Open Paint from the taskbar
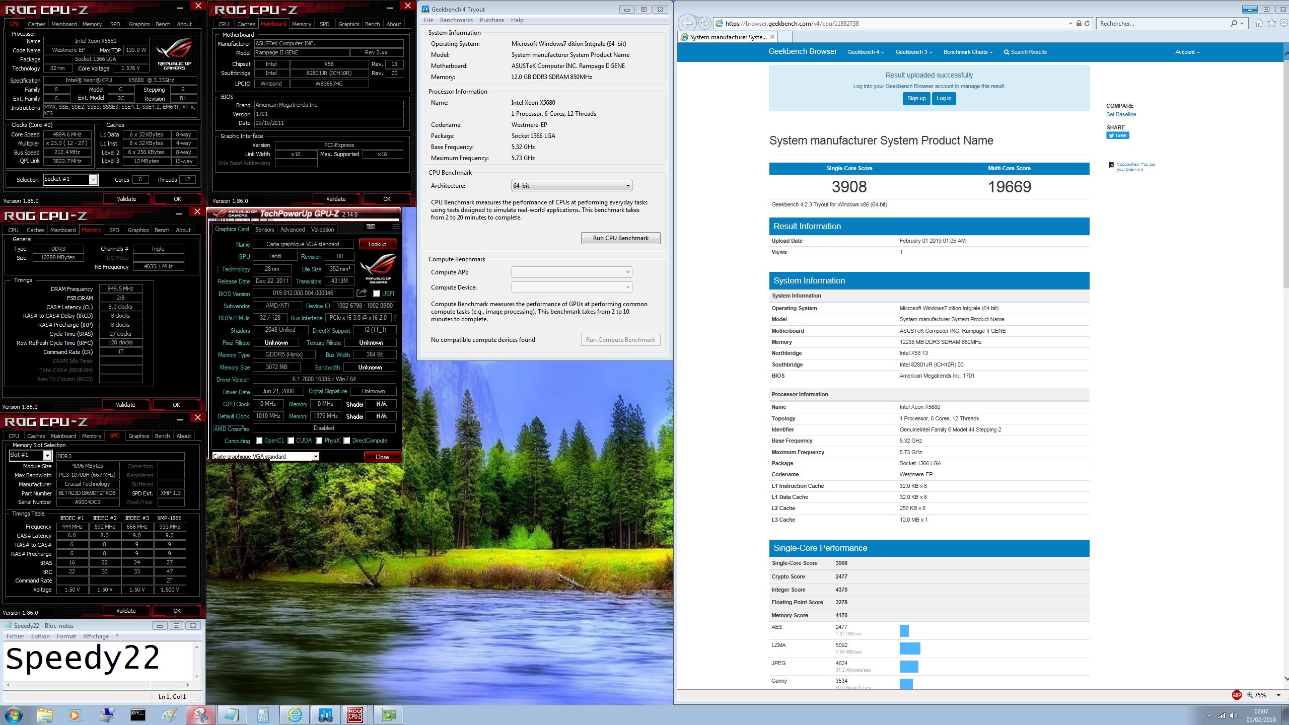 tap(169, 715)
